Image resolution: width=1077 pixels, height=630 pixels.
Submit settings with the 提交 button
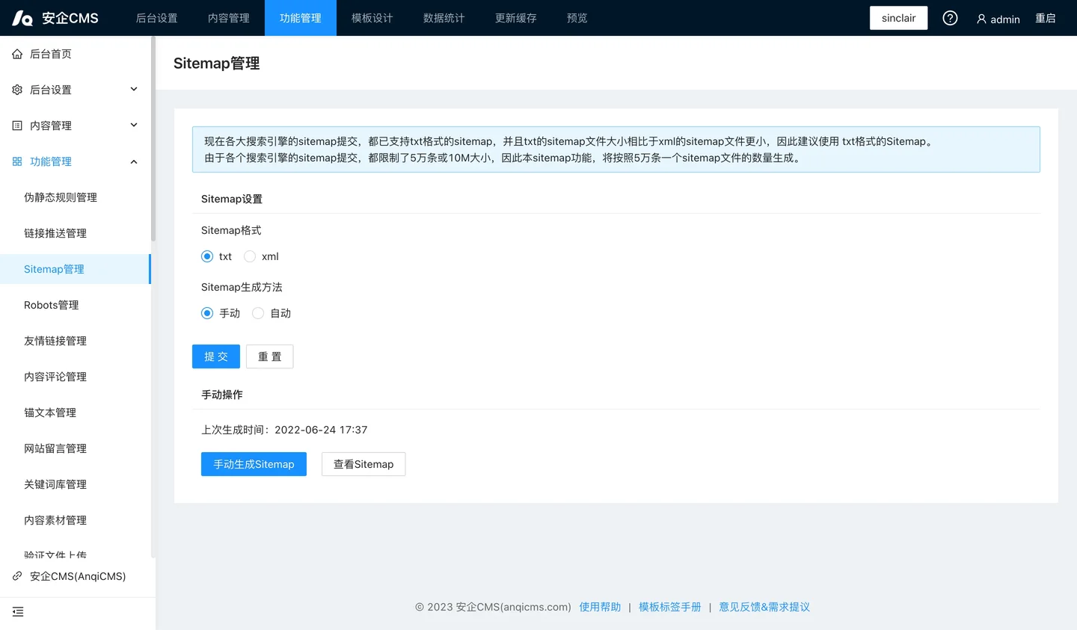tap(216, 356)
